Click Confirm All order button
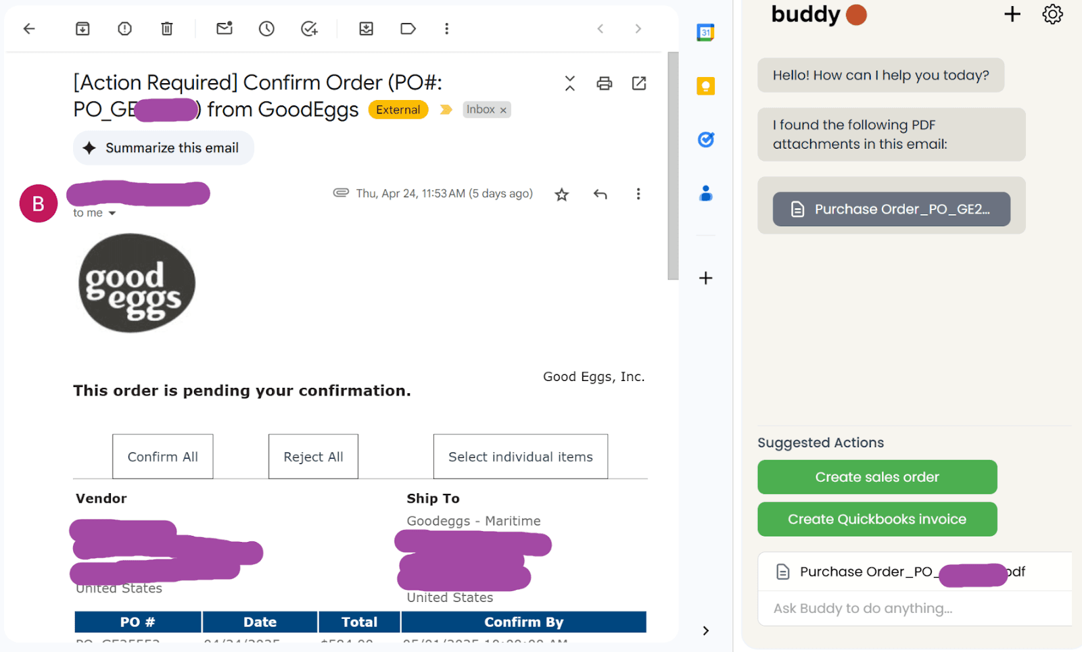 (163, 457)
